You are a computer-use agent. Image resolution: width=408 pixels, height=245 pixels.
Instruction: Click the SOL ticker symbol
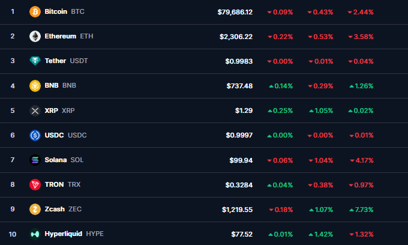click(x=77, y=160)
